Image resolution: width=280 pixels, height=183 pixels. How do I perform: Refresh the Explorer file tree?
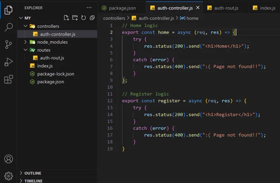pos(84,18)
